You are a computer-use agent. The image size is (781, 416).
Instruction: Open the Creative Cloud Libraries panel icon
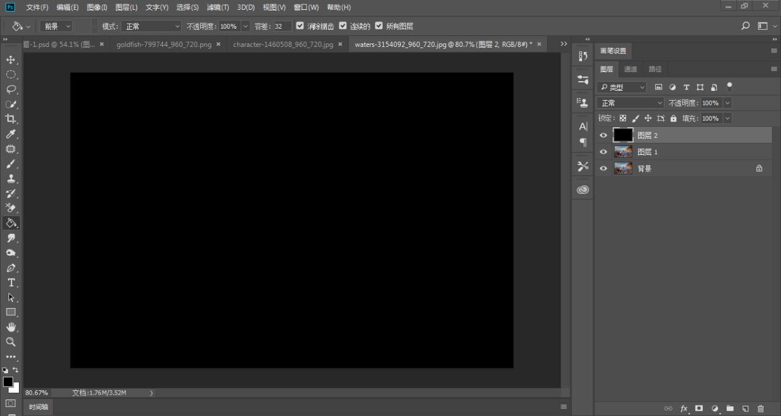pyautogui.click(x=583, y=190)
